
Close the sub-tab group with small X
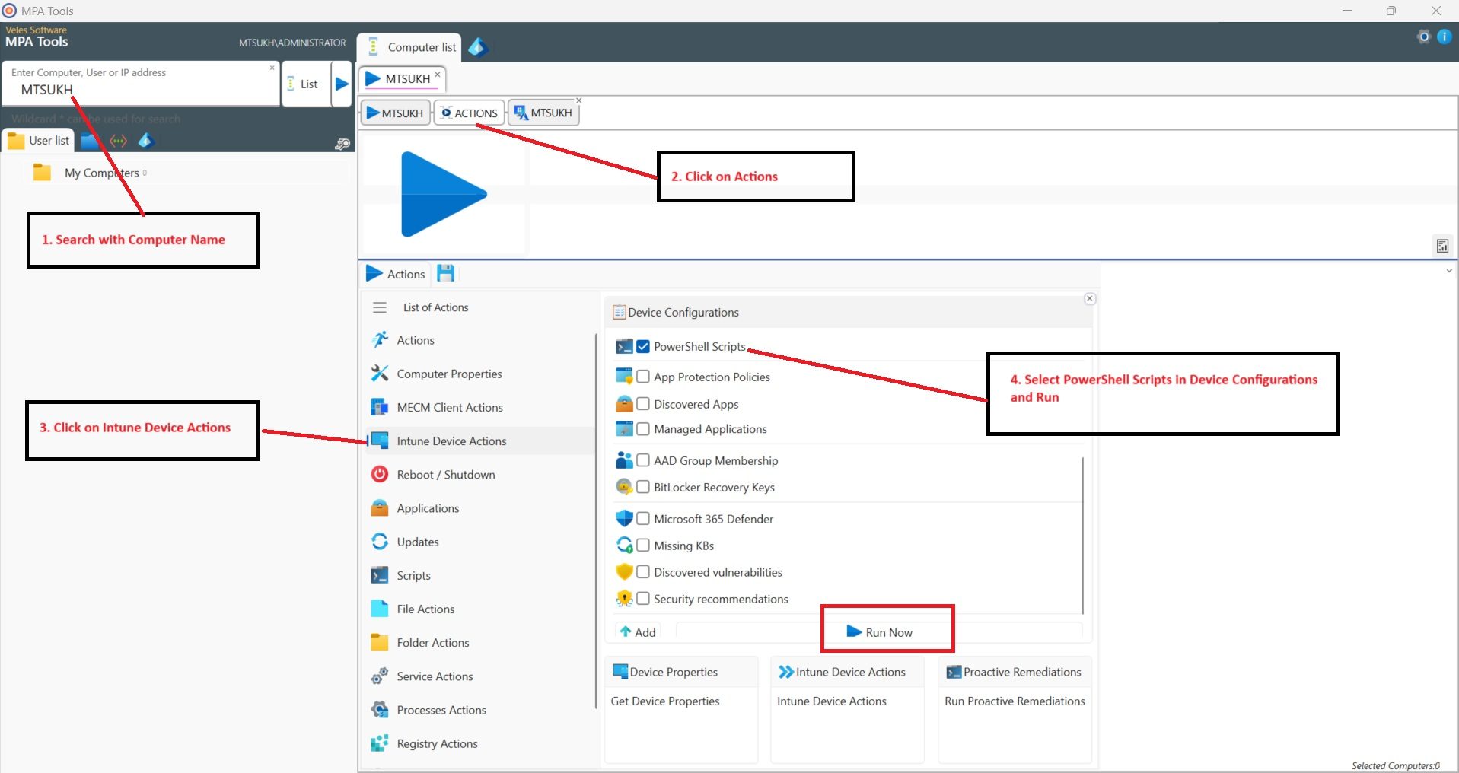579,100
